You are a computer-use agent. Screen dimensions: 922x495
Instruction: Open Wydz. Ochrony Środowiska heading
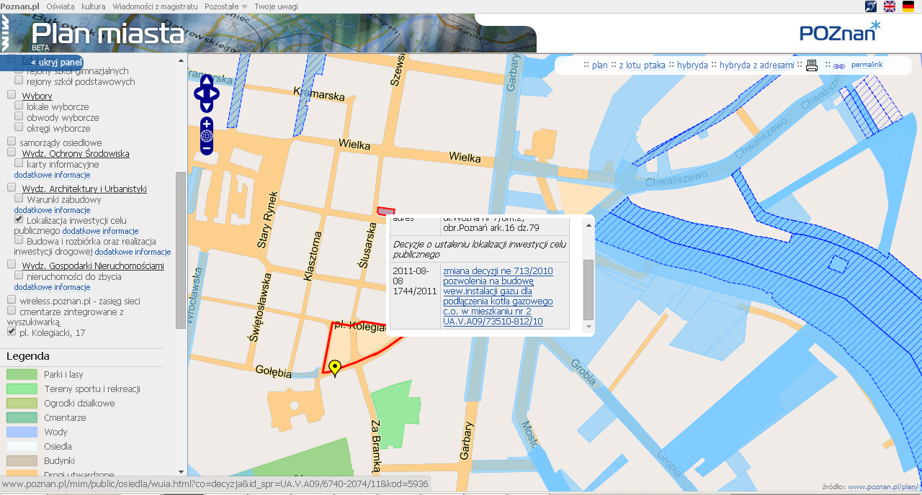[76, 153]
